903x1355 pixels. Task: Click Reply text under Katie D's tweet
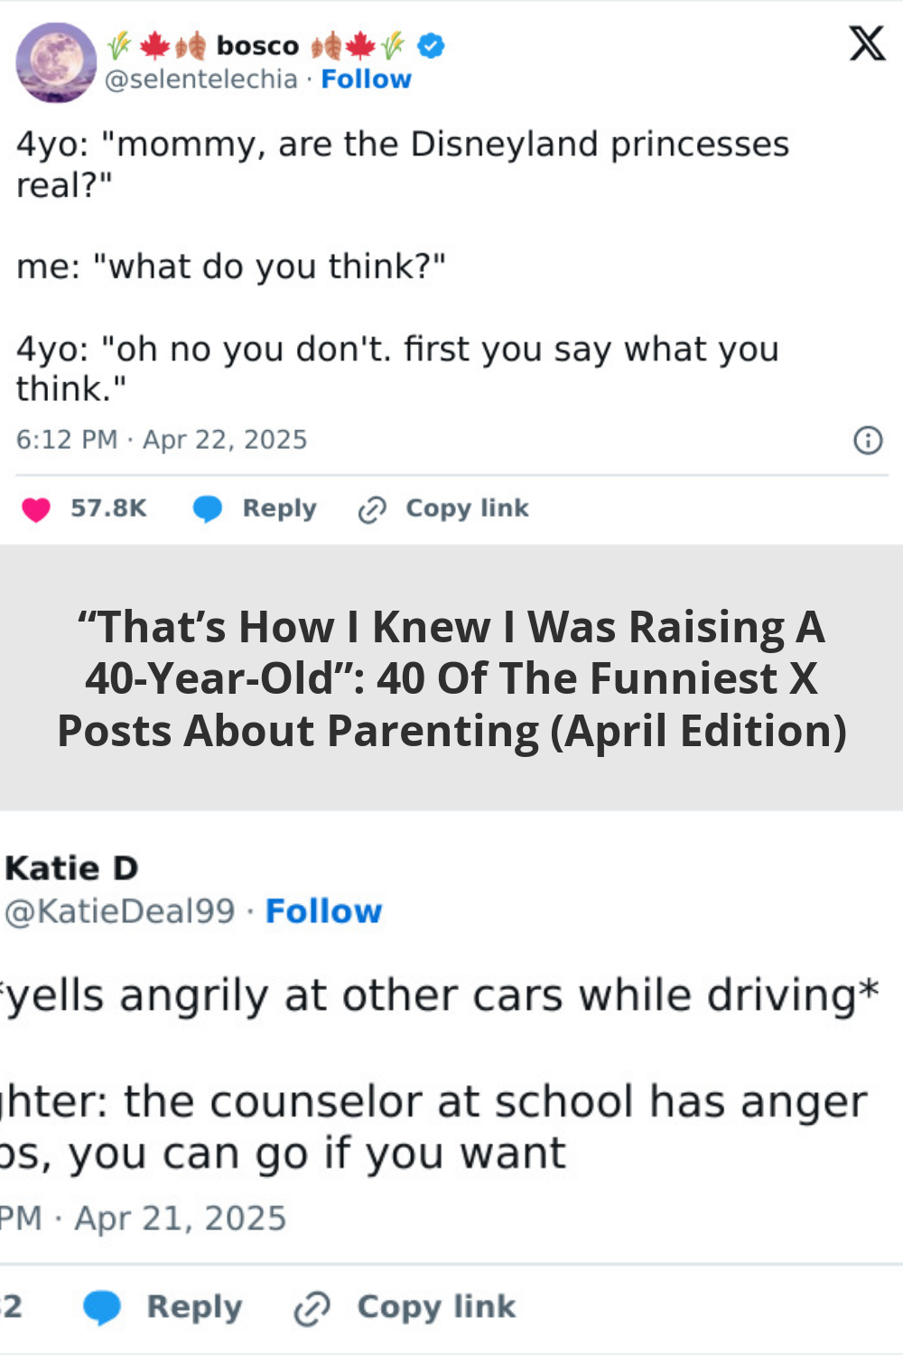coord(194,1307)
